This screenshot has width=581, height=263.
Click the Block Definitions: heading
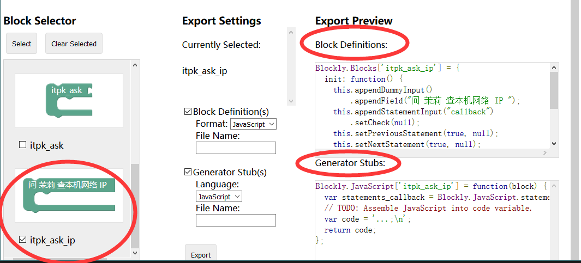click(x=351, y=45)
